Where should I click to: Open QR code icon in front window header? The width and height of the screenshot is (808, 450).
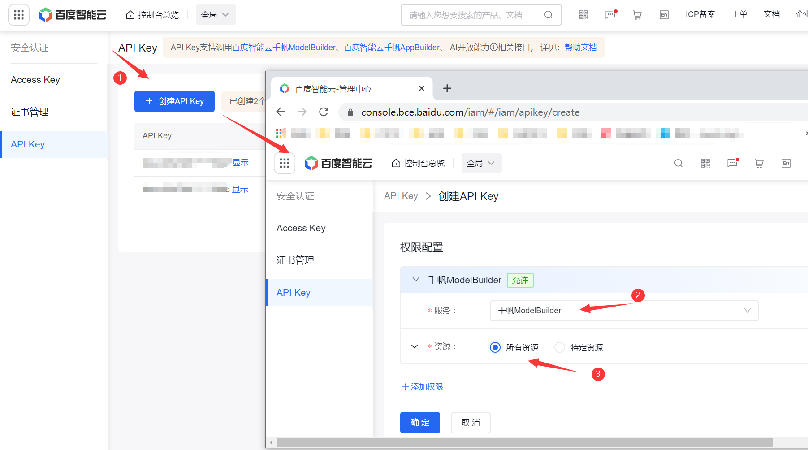[x=705, y=163]
